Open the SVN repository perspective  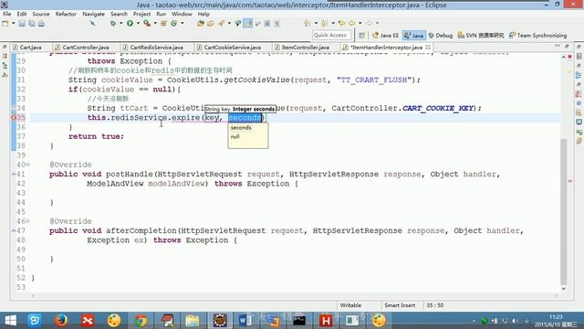click(x=481, y=36)
